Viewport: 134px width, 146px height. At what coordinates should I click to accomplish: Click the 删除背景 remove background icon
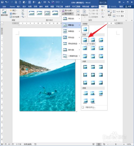(4, 13)
